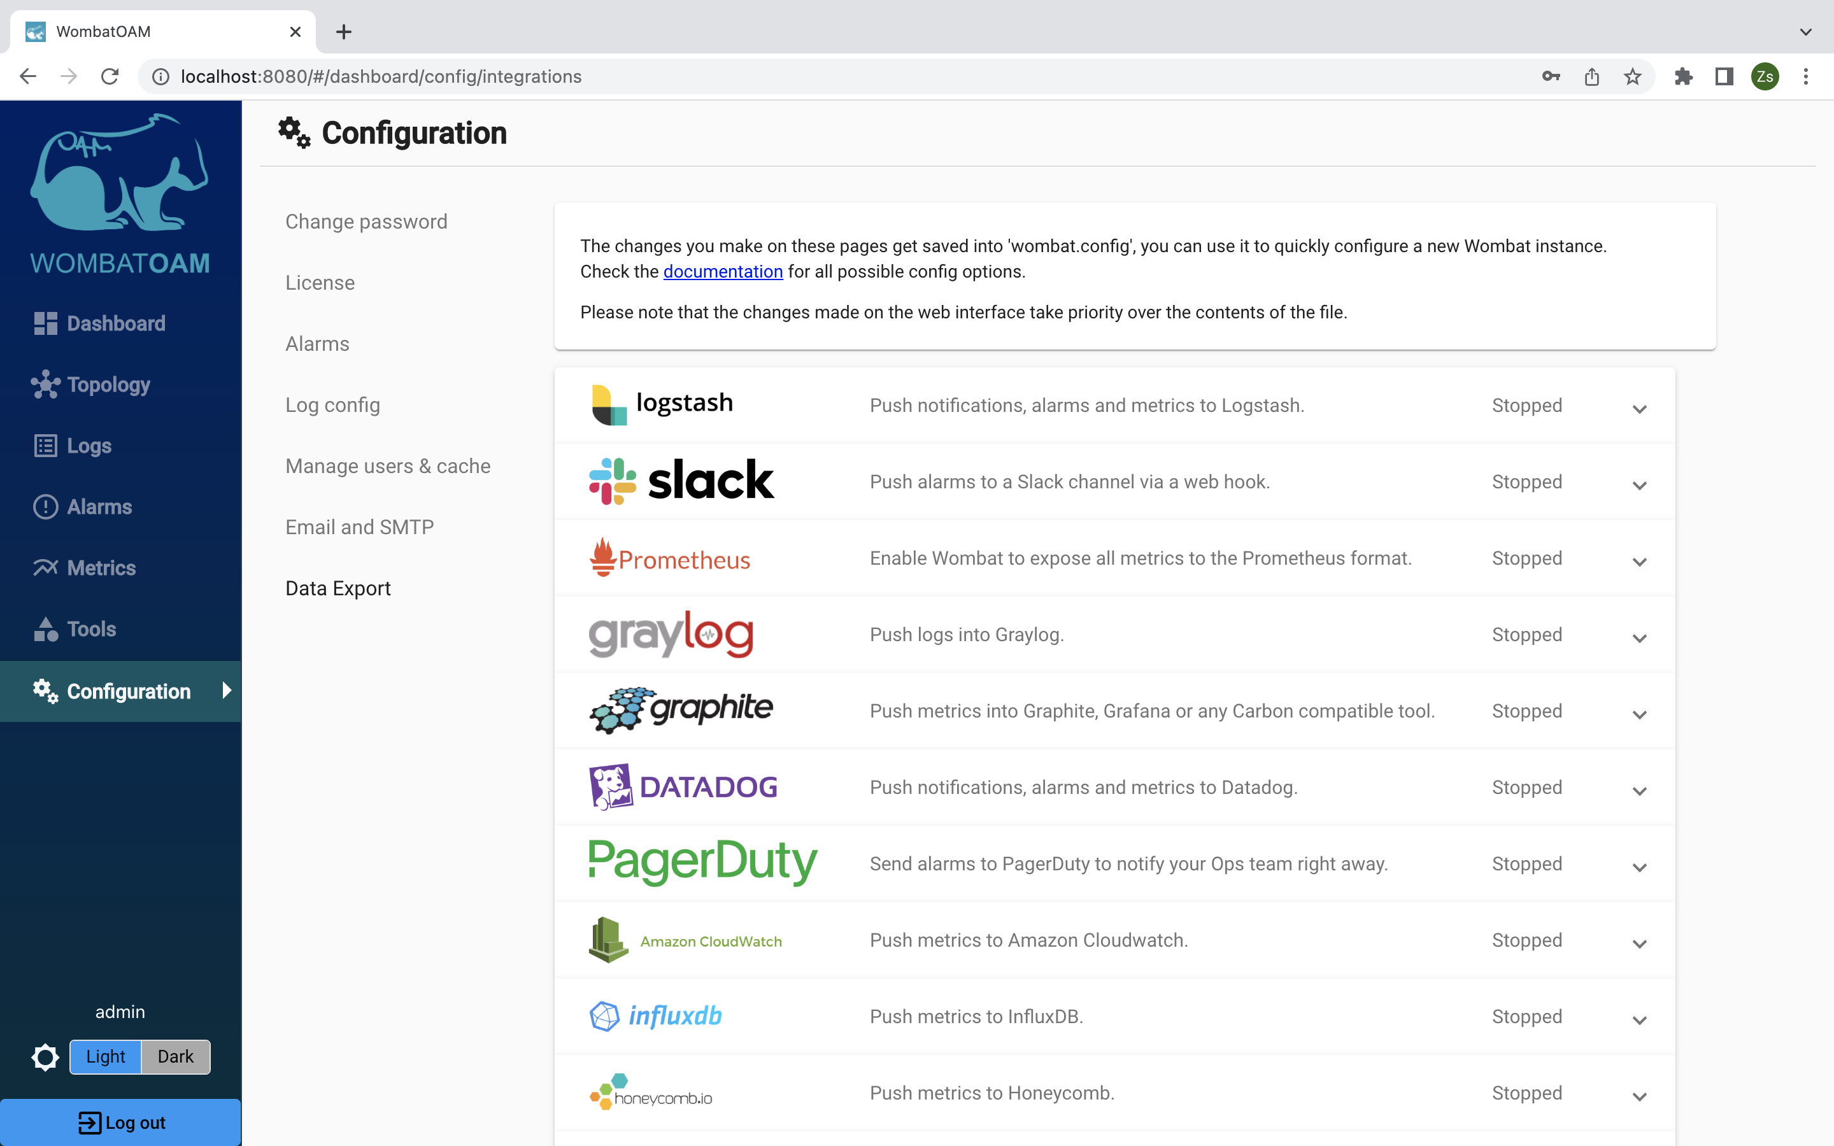Expand the PagerDuty integration row
Image resolution: width=1834 pixels, height=1146 pixels.
pos(1639,867)
